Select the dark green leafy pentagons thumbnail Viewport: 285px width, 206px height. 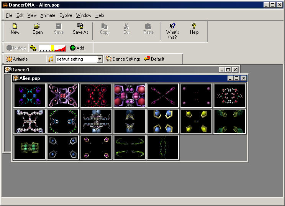pos(229,121)
